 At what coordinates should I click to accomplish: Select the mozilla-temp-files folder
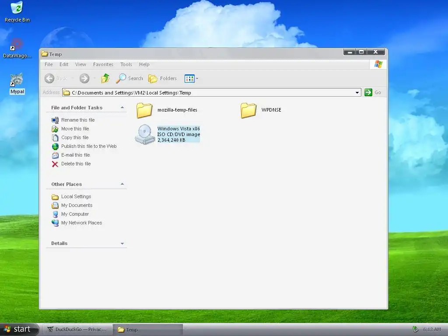click(167, 110)
